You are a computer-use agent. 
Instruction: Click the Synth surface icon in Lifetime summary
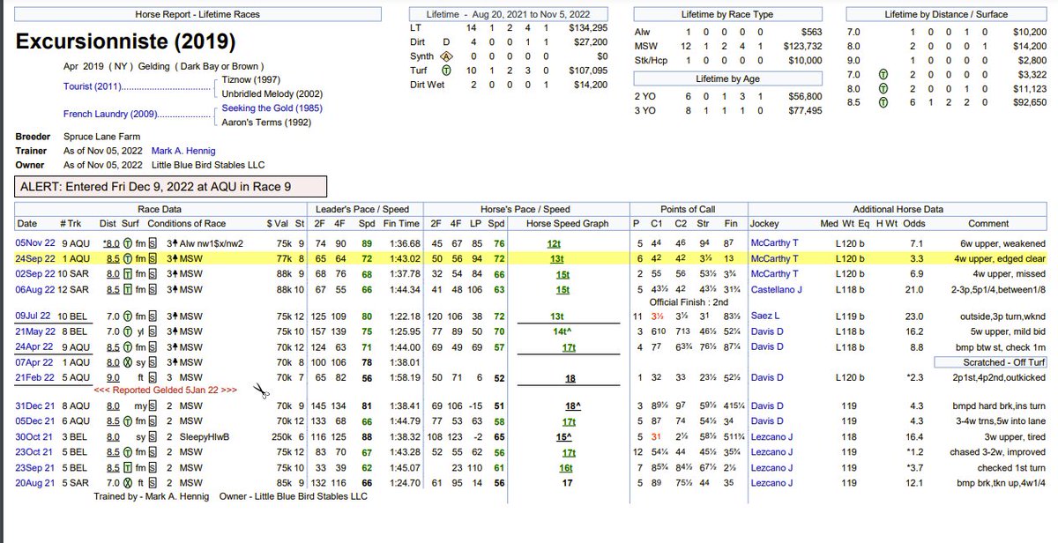447,56
